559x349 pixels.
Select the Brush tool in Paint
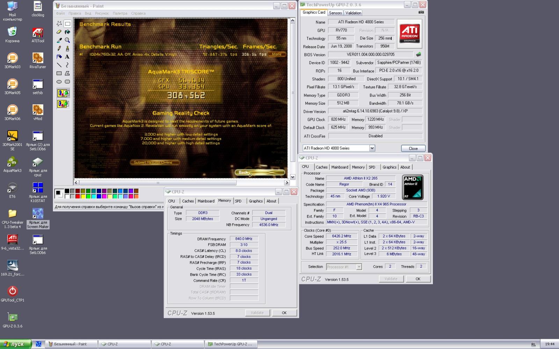point(67,48)
